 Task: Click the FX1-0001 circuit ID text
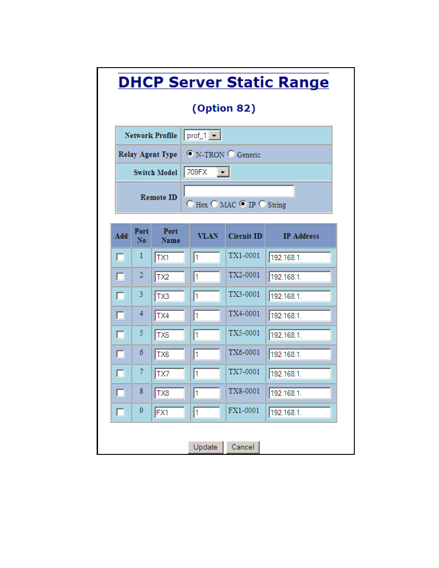pyautogui.click(x=244, y=411)
